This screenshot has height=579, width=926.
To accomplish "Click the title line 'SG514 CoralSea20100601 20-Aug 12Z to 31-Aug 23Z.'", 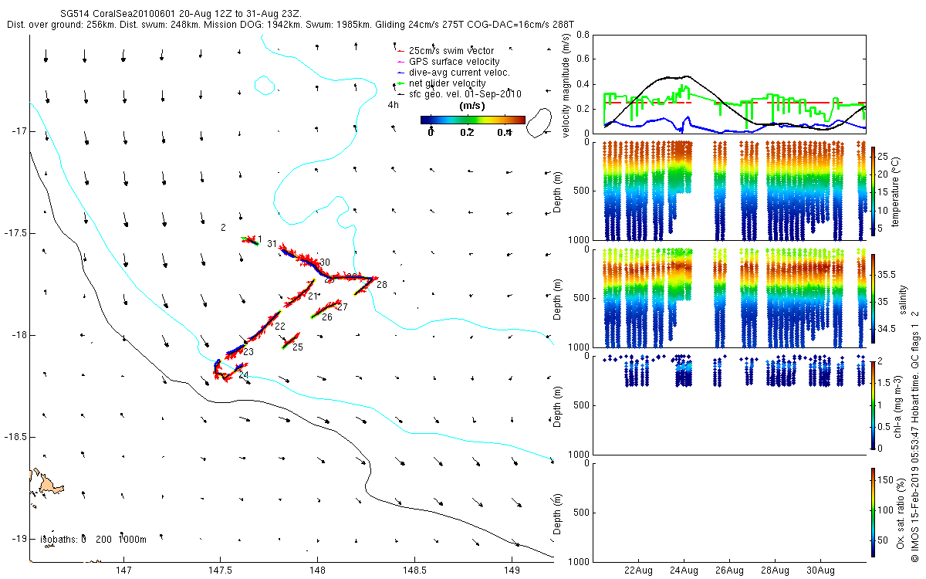I will tap(181, 14).
